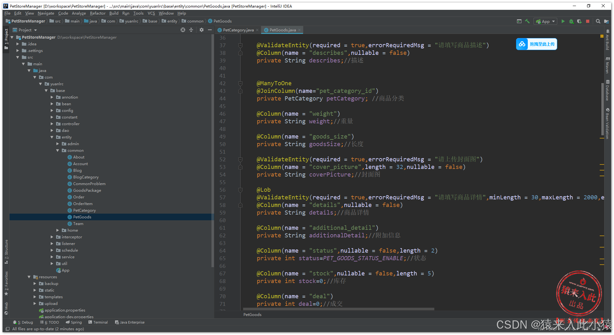Open the VCS menu
This screenshot has width=614, height=335.
coord(151,13)
